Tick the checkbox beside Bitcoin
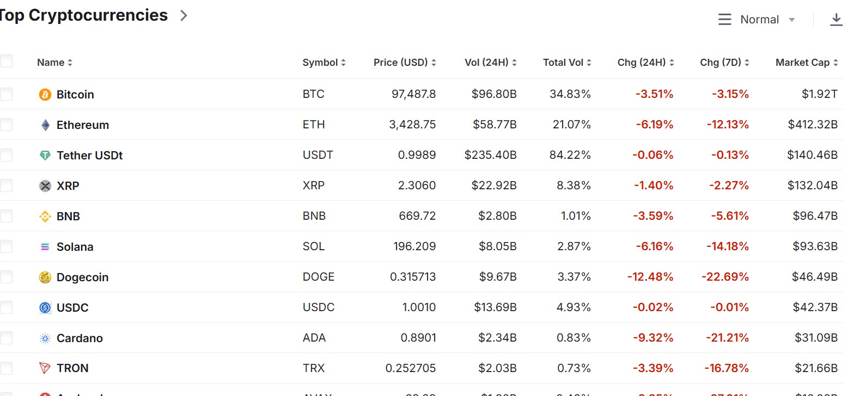This screenshot has width=848, height=396. coord(6,95)
